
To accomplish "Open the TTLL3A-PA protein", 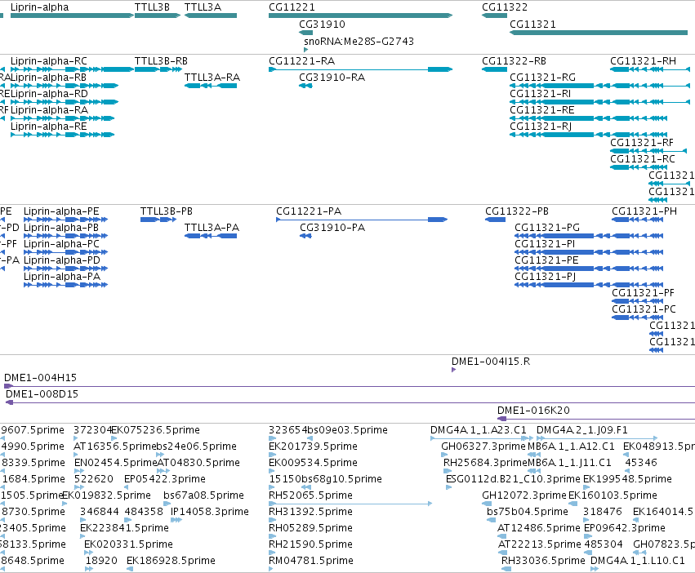I will [211, 236].
